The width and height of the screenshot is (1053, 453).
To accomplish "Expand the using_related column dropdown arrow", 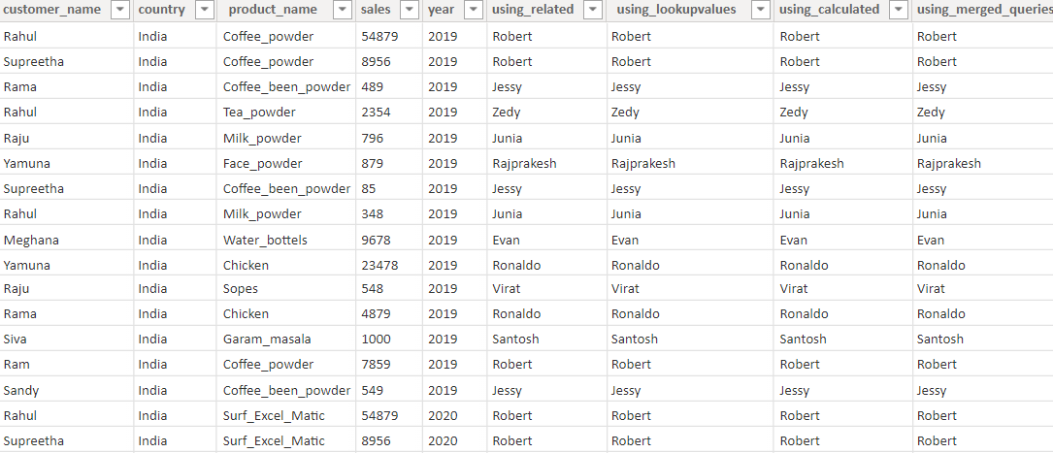I will pyautogui.click(x=594, y=10).
